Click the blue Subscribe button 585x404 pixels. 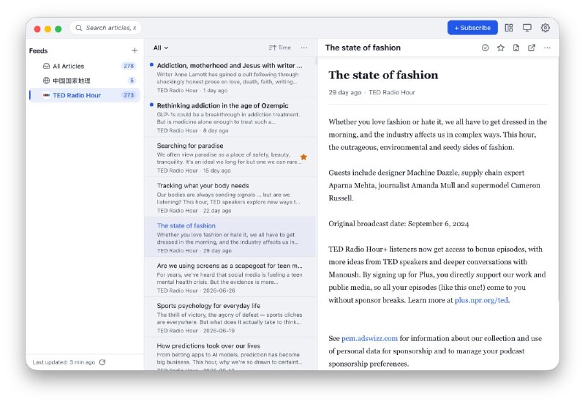tap(472, 28)
